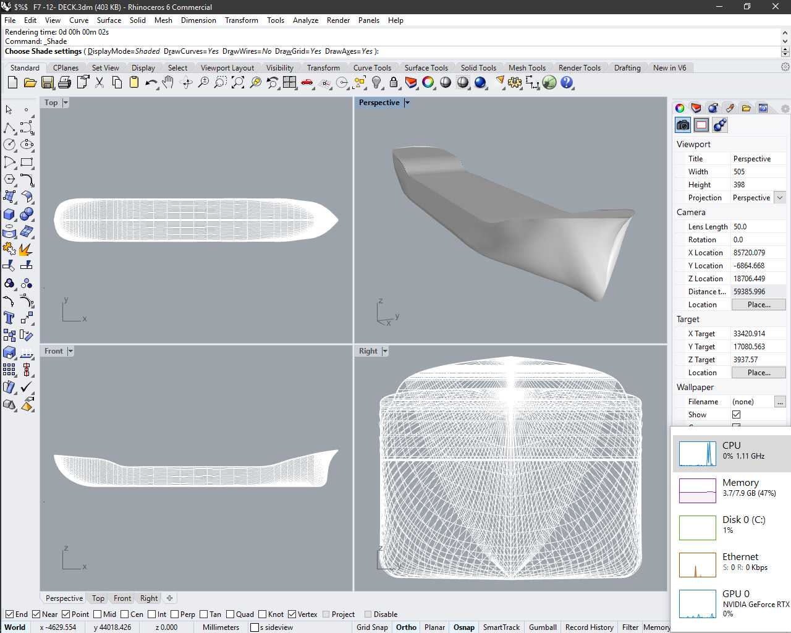Viewport: 791px width, 633px height.
Task: Open the Help question mark icon
Action: 567,82
